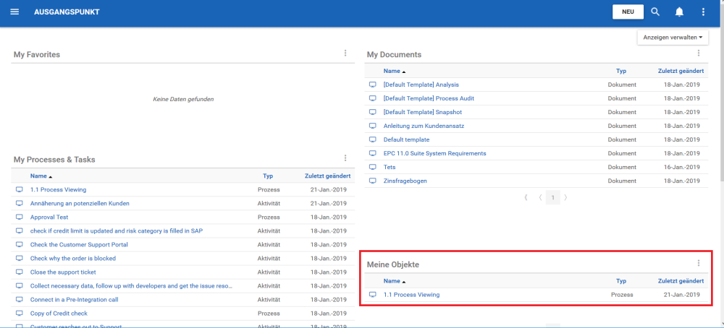
Task: Click the monitor icon beside Approval Test
Action: [x=20, y=217]
